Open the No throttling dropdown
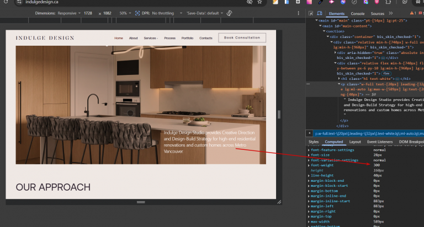The width and height of the screenshot is (424, 227). click(167, 13)
